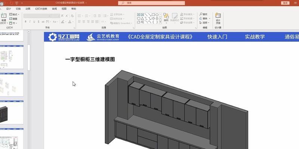Toggle bold formatting
299x149 pixels.
[x=25, y=22]
